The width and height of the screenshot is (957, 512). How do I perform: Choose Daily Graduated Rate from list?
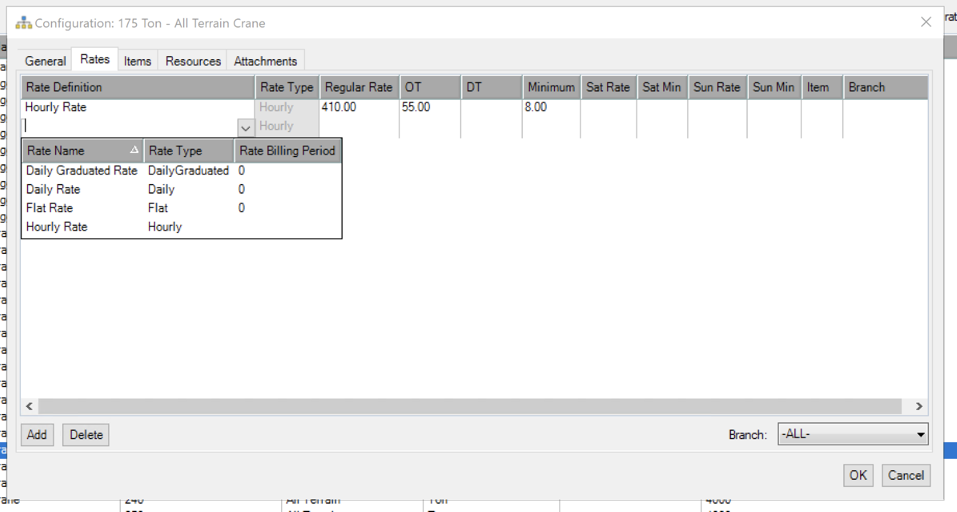pyautogui.click(x=181, y=171)
